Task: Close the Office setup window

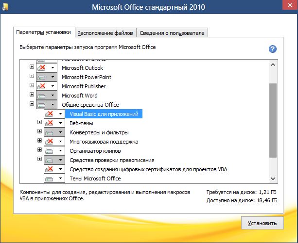Action: [x=290, y=5]
